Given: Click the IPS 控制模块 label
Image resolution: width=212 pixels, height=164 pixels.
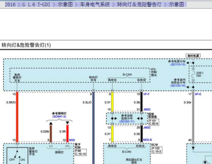Looking at the screenshot, I should pyautogui.click(x=154, y=72).
